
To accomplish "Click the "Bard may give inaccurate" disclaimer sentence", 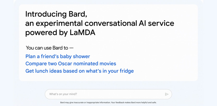I will tap(85, 103).
